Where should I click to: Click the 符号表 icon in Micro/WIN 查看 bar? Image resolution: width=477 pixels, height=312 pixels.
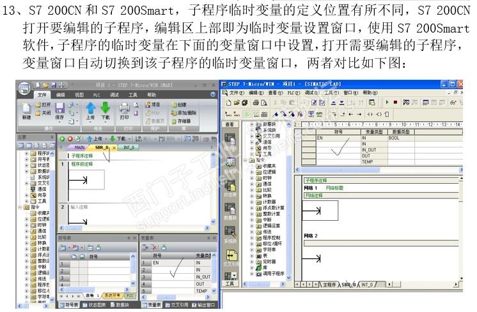point(230,163)
